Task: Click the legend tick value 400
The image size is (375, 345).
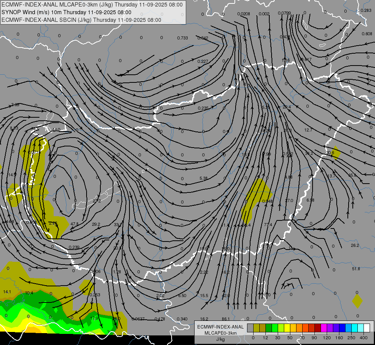Action: tap(364, 338)
